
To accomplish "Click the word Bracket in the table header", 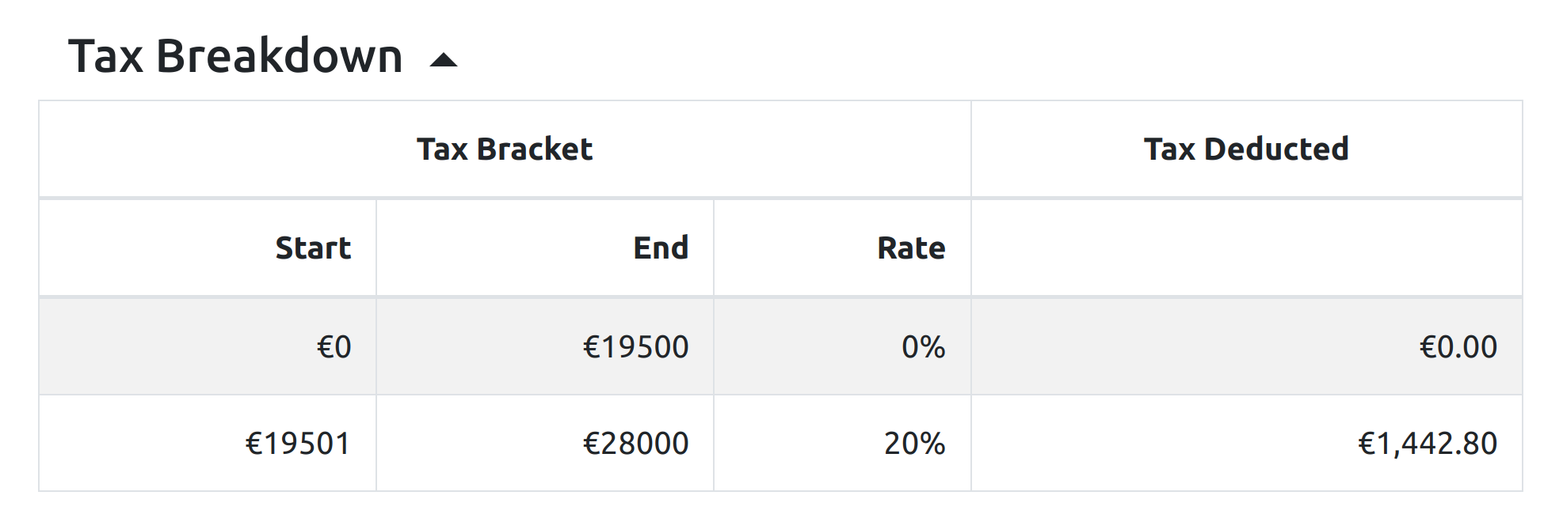I will 535,149.
